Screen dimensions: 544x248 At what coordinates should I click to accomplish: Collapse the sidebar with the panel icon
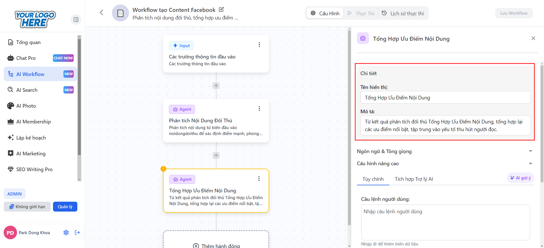[76, 19]
